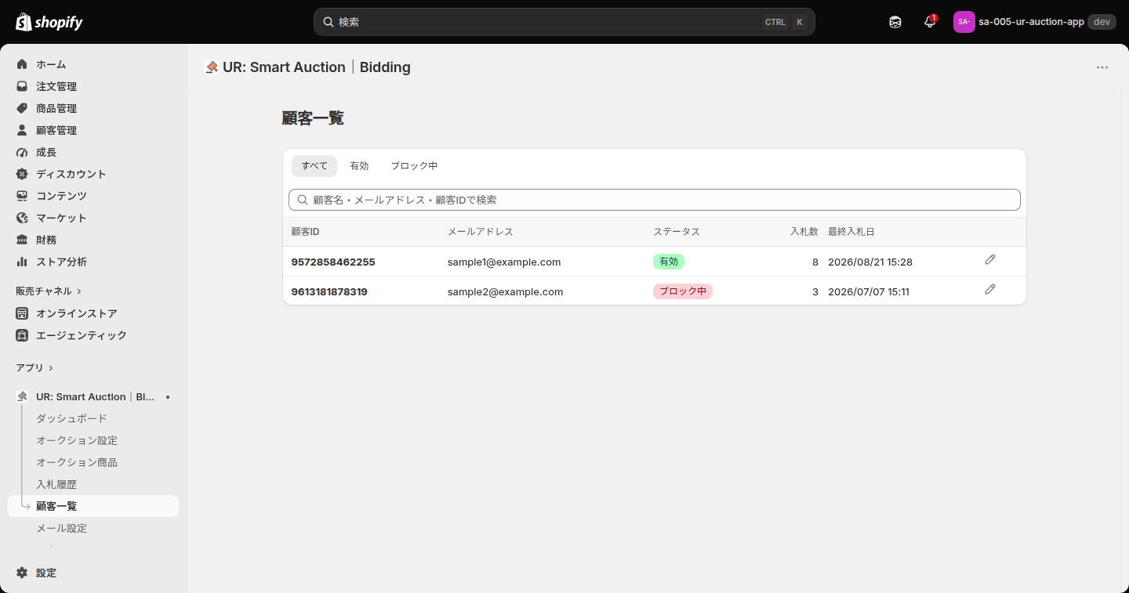The image size is (1129, 593).
Task: Expand the 販売チャネル section
Action: click(49, 291)
